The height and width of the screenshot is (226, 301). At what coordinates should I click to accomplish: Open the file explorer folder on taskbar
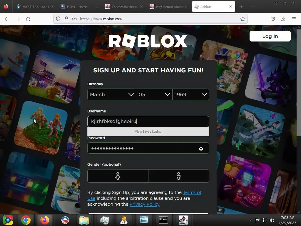pos(84,220)
